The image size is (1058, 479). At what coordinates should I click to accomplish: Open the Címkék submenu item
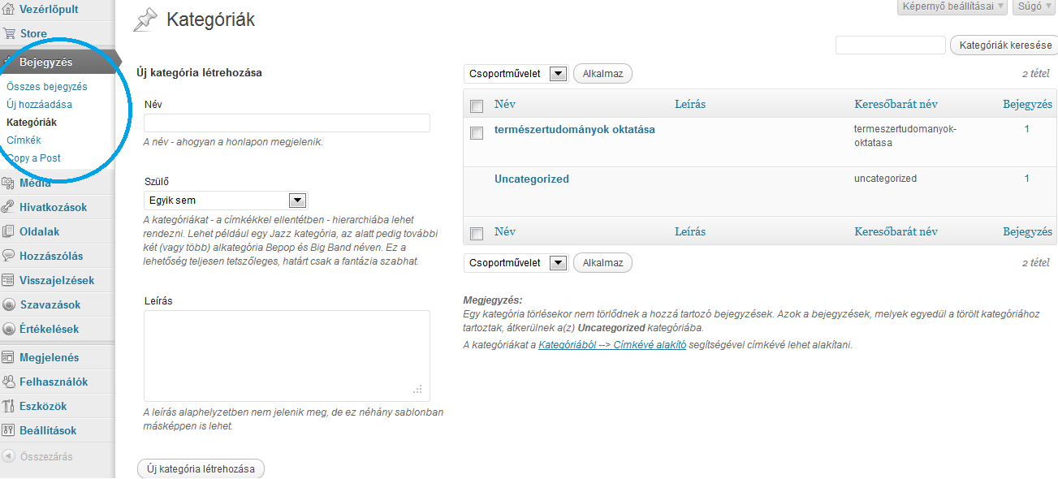[x=24, y=140]
